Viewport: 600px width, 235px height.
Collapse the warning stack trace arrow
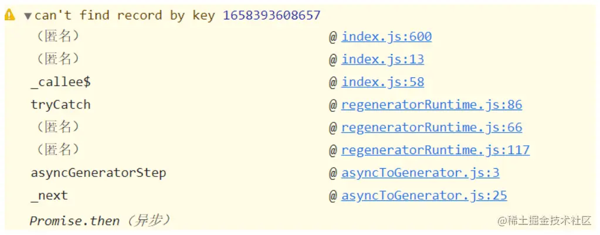click(x=28, y=16)
